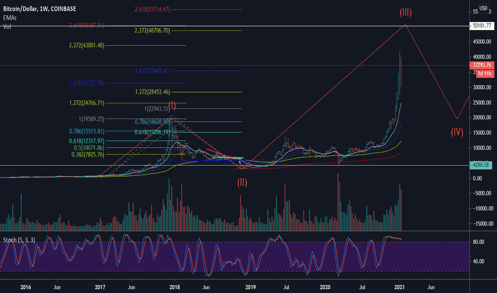Select the EMAs indicator label
Viewport: 497px width, 293px height.
[x=10, y=18]
